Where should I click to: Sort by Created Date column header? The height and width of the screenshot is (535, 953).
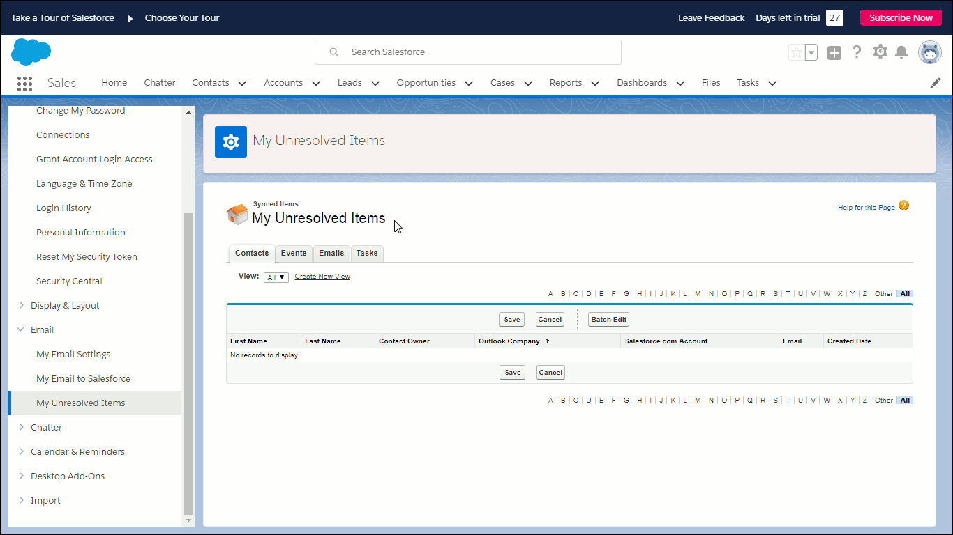click(x=849, y=341)
